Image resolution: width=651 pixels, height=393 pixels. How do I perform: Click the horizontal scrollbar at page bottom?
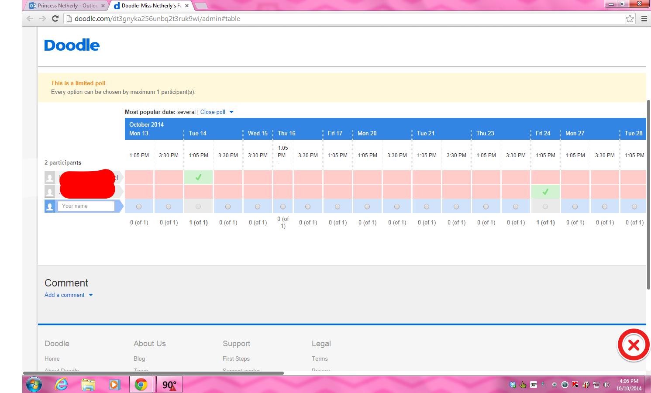tap(153, 373)
